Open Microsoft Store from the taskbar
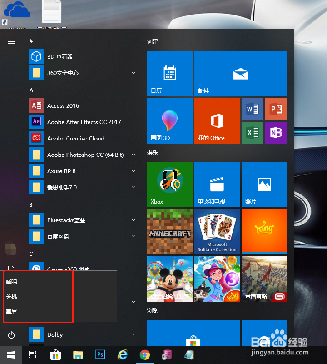 point(56,355)
